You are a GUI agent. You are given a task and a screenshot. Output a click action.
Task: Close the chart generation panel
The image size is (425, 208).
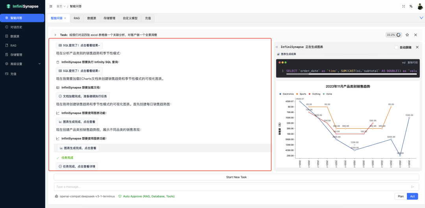[417, 47]
